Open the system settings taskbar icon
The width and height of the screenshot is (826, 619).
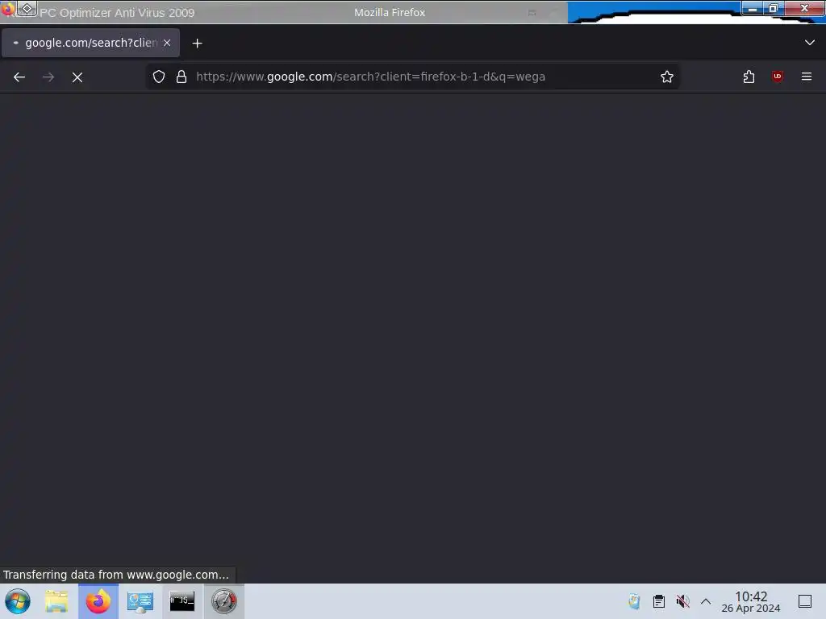140,601
